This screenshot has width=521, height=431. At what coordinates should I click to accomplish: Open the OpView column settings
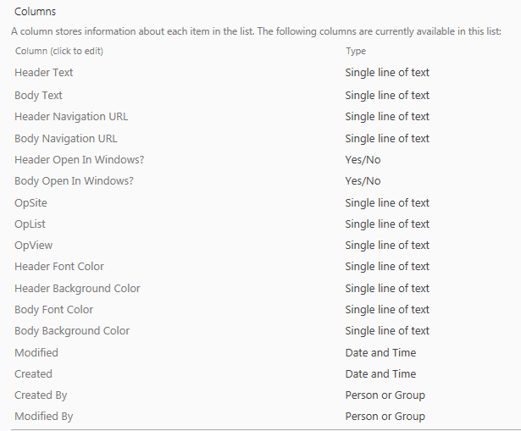tap(34, 246)
